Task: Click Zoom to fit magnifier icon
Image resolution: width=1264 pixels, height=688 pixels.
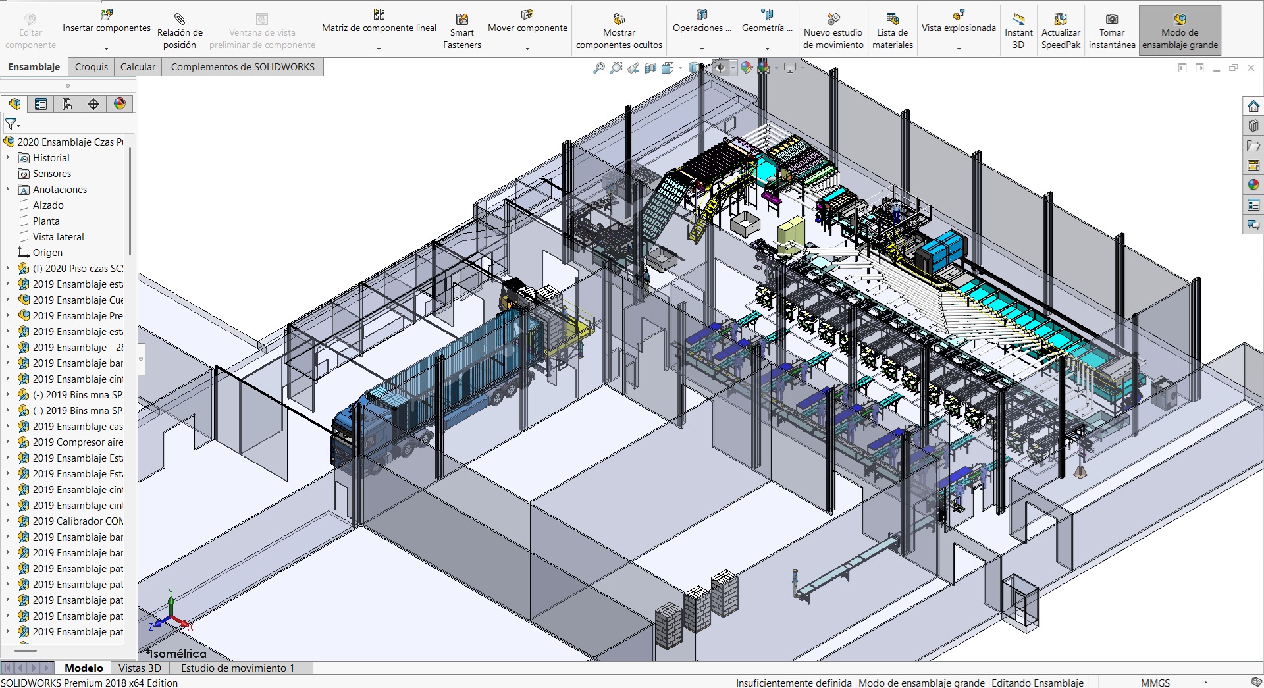Action: (598, 68)
